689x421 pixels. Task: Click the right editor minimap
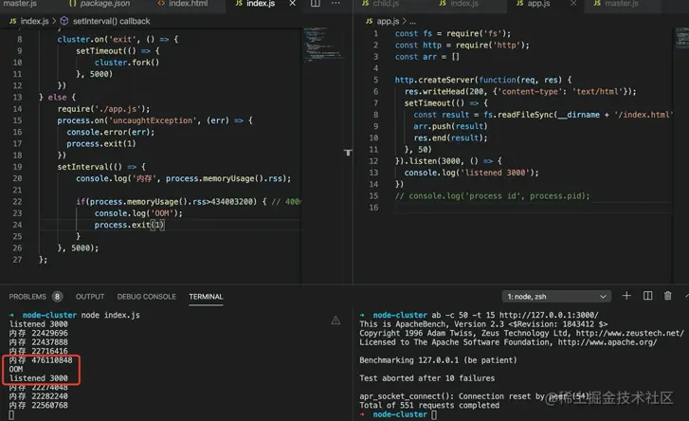(x=681, y=37)
